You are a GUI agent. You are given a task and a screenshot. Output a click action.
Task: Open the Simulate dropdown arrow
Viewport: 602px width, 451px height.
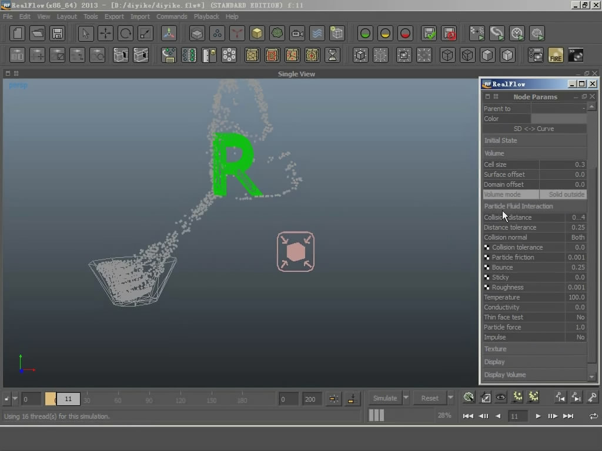406,398
